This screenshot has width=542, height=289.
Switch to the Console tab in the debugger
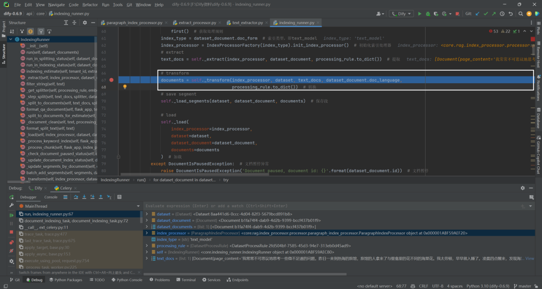coord(51,197)
